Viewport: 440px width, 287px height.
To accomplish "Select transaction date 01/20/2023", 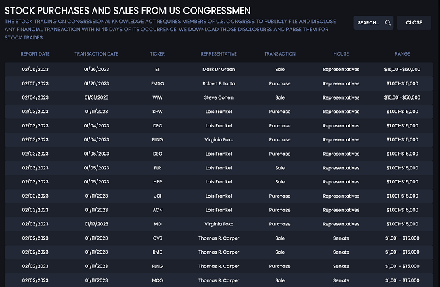I will 96,84.
